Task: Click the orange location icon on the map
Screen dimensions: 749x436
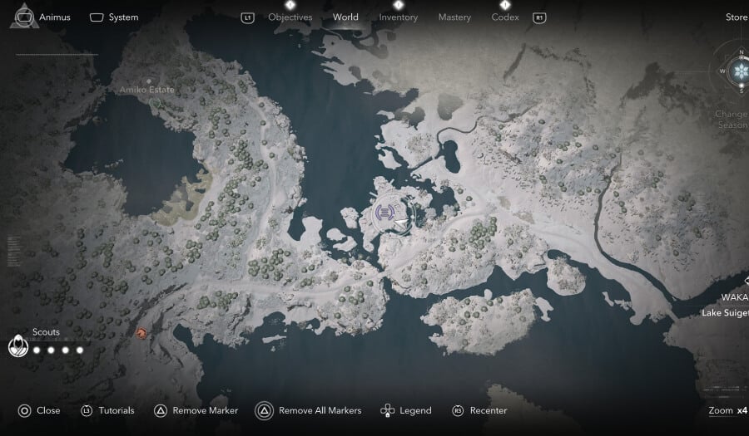Action: click(141, 332)
